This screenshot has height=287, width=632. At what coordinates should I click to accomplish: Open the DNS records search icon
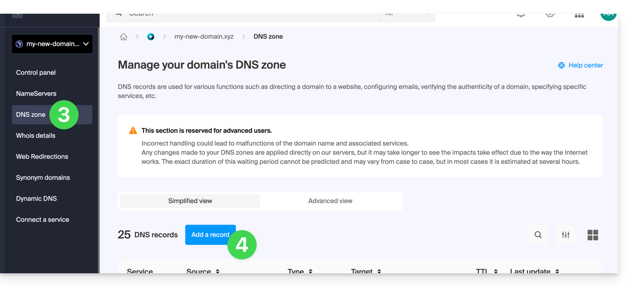(538, 235)
